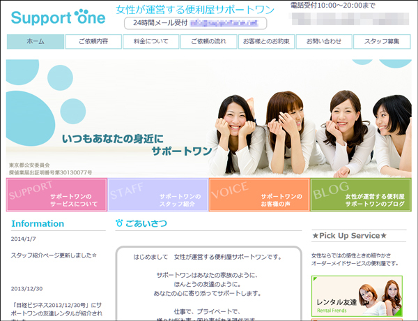View the スタッフ募集 page
The width and height of the screenshot is (418, 321).
(382, 41)
